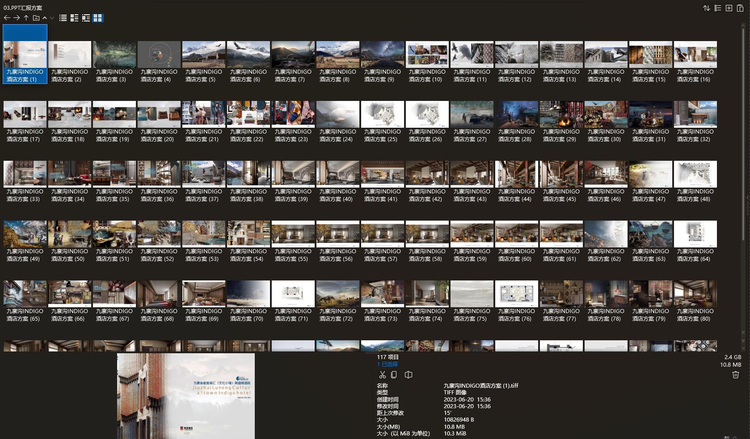Switch to the tiles view layout

(x=86, y=18)
